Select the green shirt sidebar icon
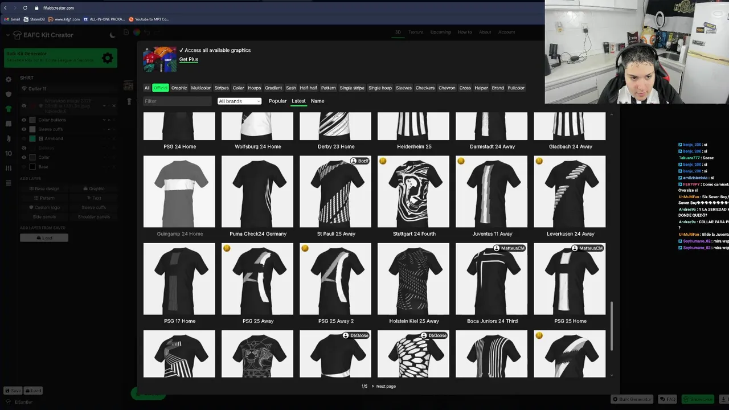Viewport: 729px width, 410px height. (8, 109)
